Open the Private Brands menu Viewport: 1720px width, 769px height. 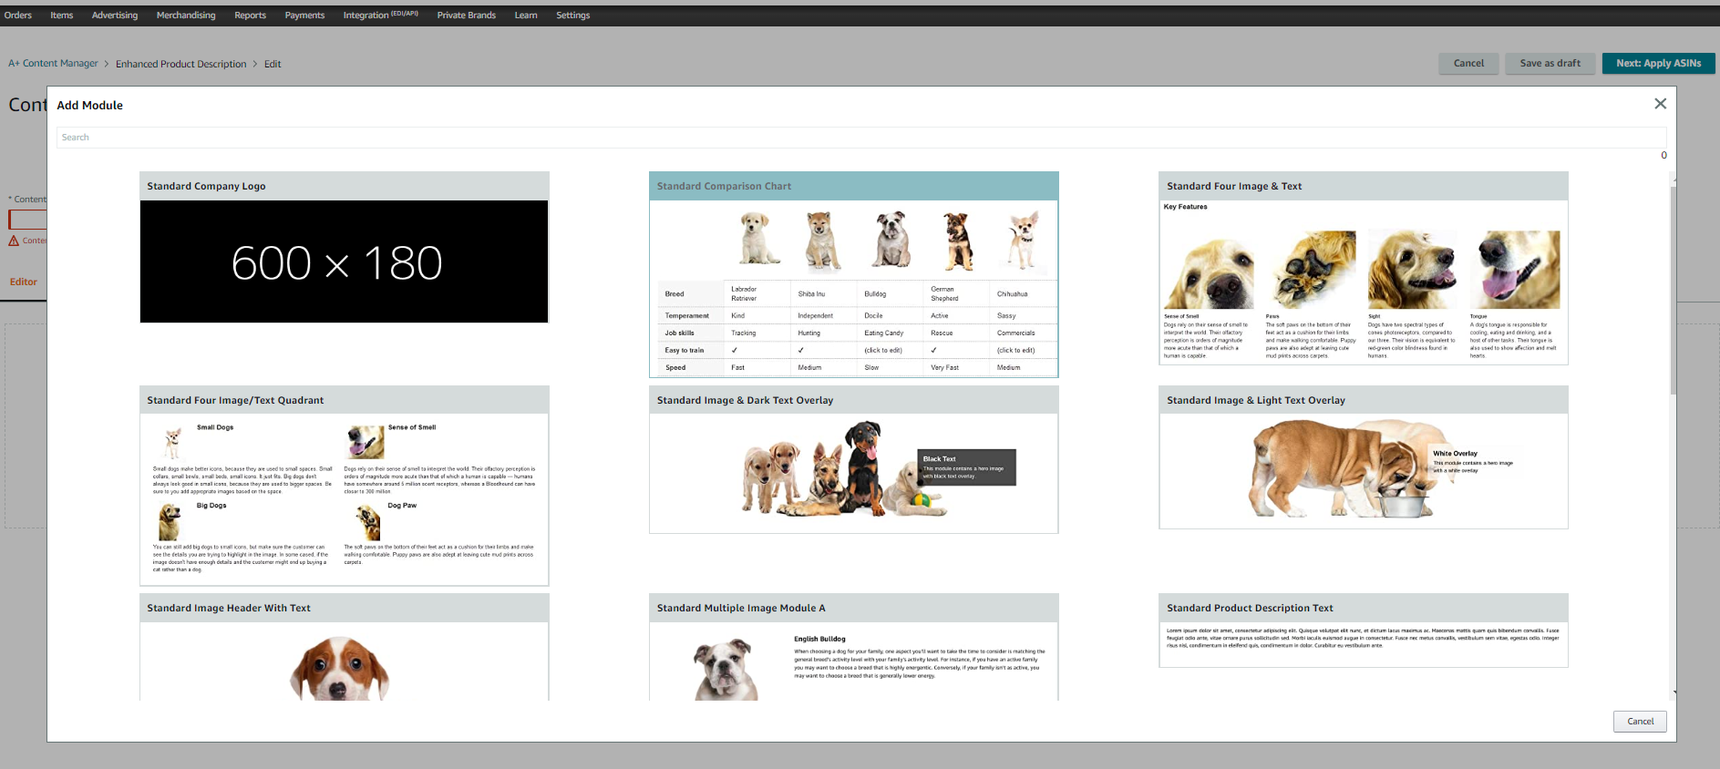(x=467, y=15)
